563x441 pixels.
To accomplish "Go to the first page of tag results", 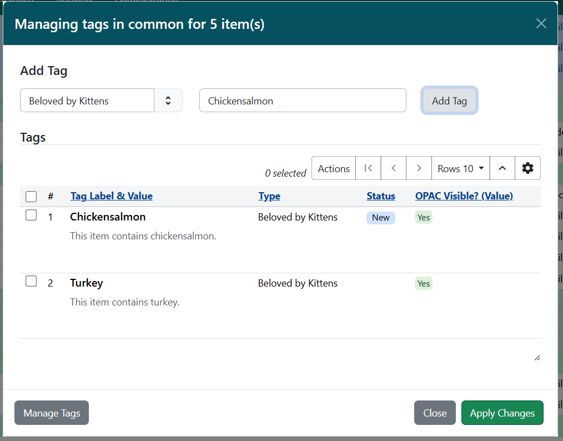I will pos(368,168).
